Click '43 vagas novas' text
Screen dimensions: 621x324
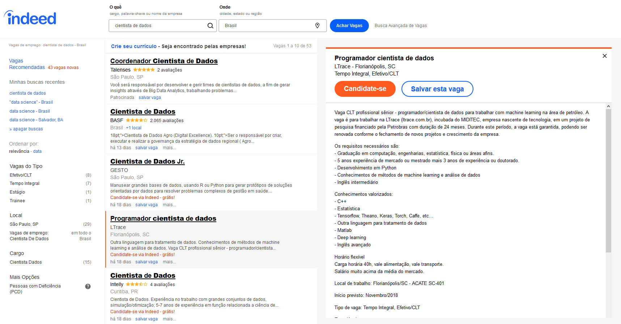[63, 68]
